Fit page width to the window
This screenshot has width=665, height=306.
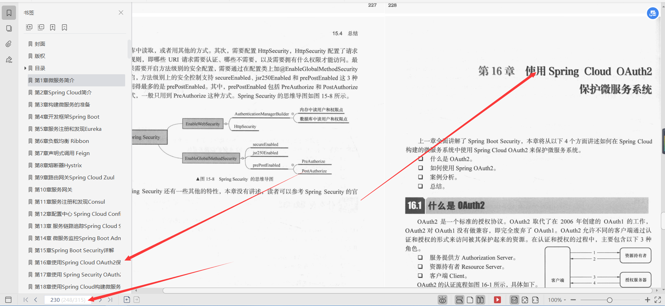pyautogui.click(x=535, y=300)
